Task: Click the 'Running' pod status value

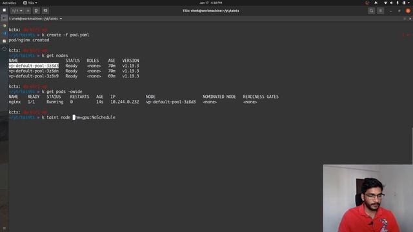Action: tap(55, 102)
